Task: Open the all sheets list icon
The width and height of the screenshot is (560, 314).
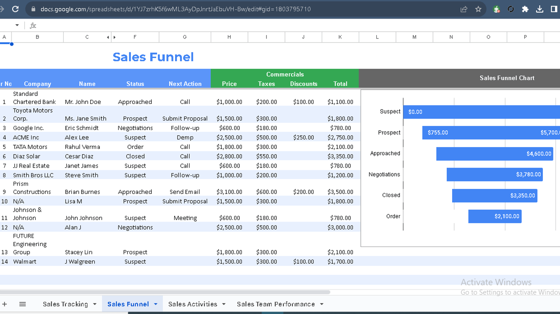Action: (23, 304)
